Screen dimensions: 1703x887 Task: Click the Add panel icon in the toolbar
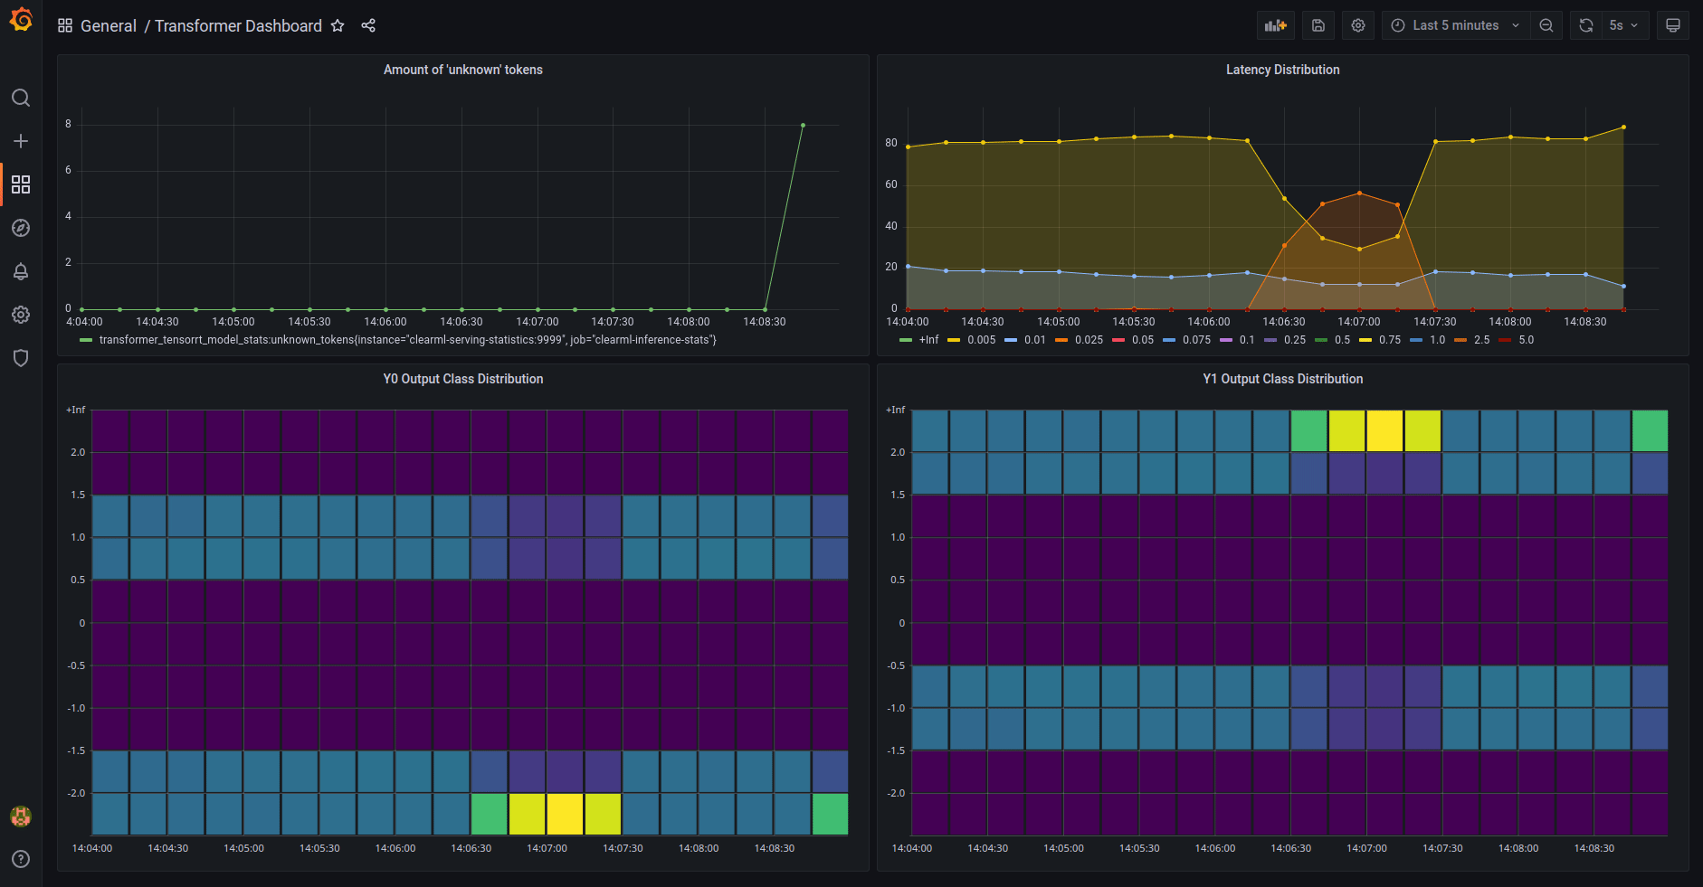(1276, 24)
